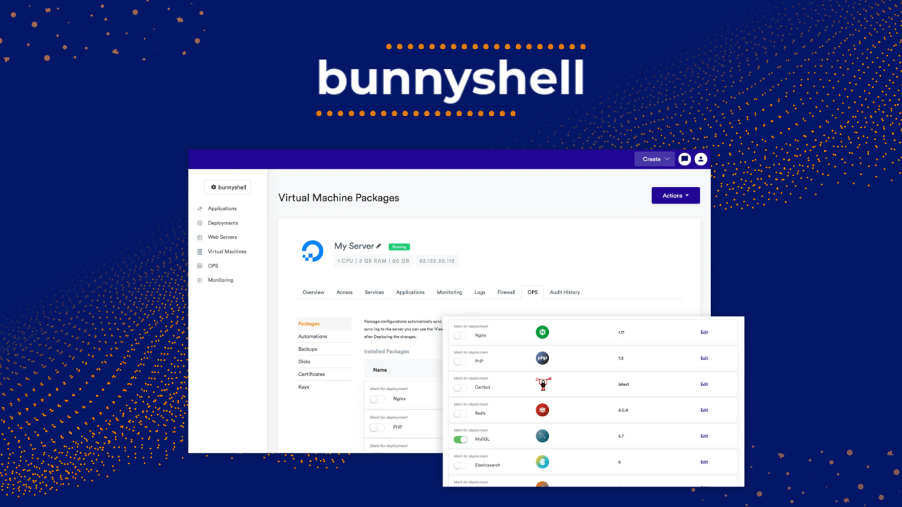The width and height of the screenshot is (902, 507).
Task: Enable the Nginx toggle in the front package panel
Action: [x=460, y=335]
